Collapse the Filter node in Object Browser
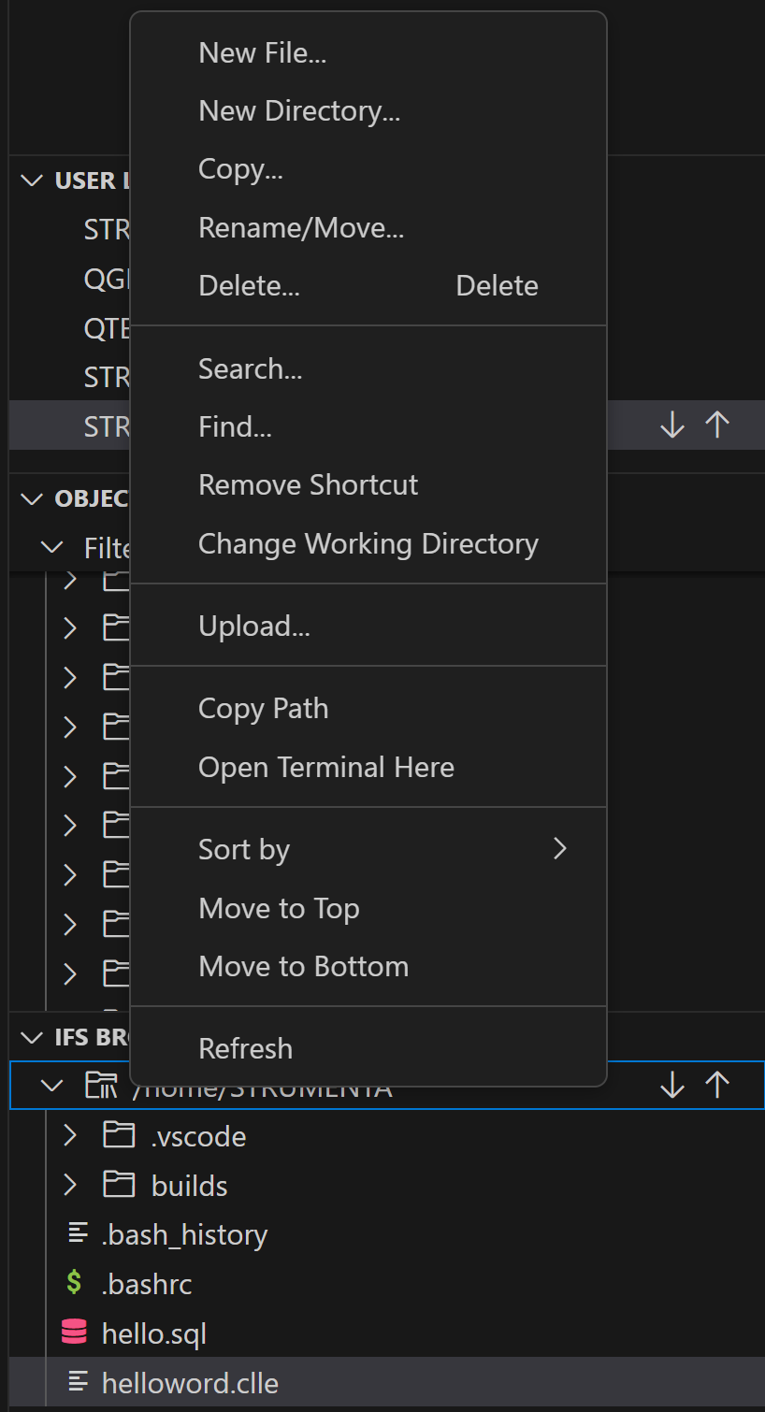Image resolution: width=765 pixels, height=1412 pixels. tap(52, 547)
